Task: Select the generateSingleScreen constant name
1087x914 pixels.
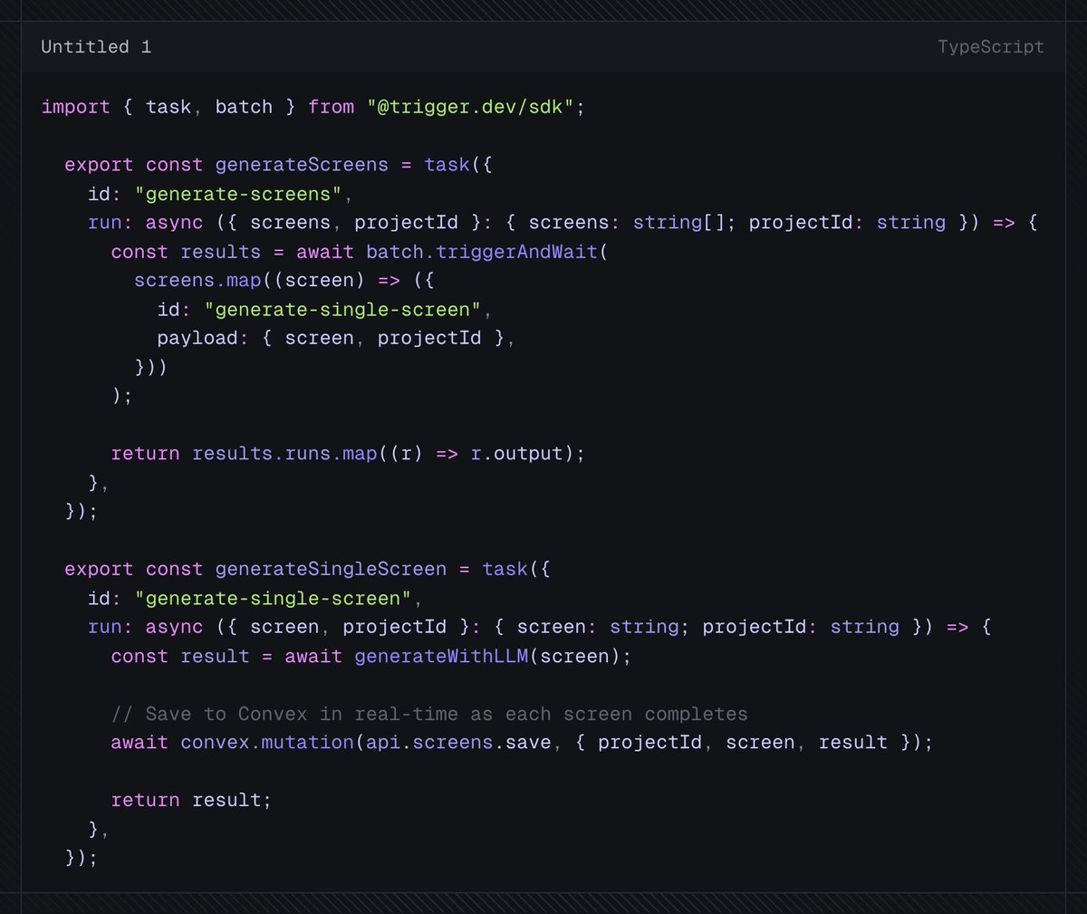Action: pyautogui.click(x=331, y=570)
